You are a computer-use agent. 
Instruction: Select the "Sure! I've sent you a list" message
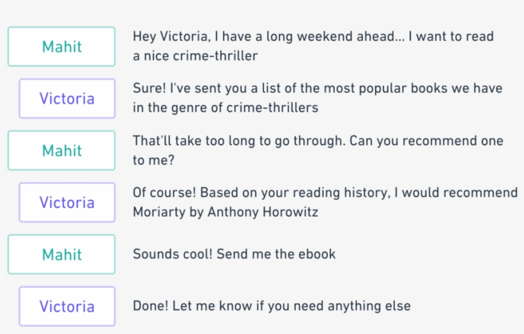317,98
